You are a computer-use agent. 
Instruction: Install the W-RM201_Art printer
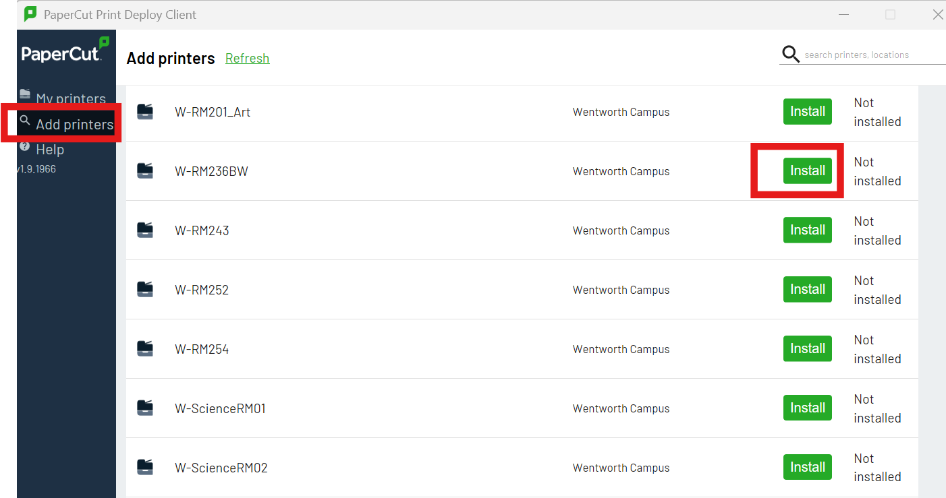point(808,112)
